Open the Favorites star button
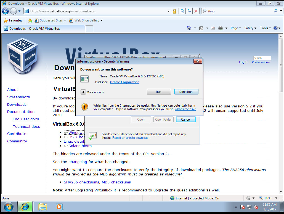284x214 pixels. coord(13,20)
